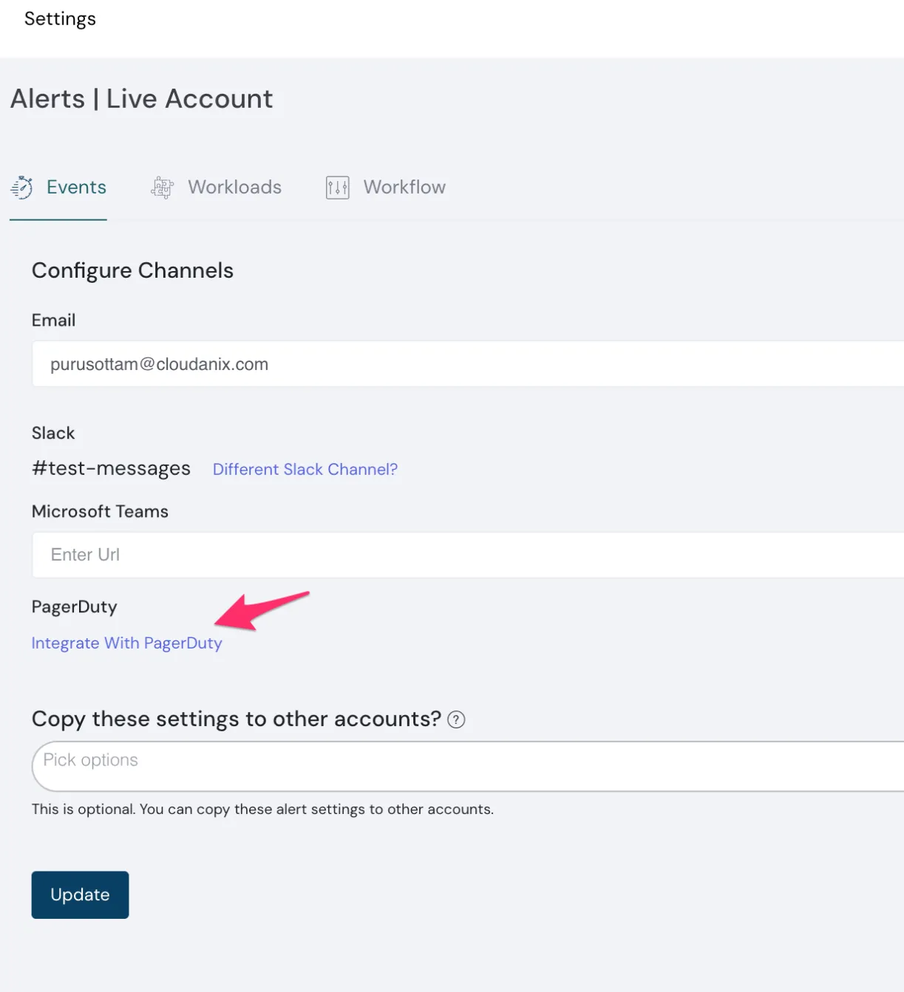Expand the Pick options accounts dropdown
Image resolution: width=904 pixels, height=992 pixels.
(467, 766)
